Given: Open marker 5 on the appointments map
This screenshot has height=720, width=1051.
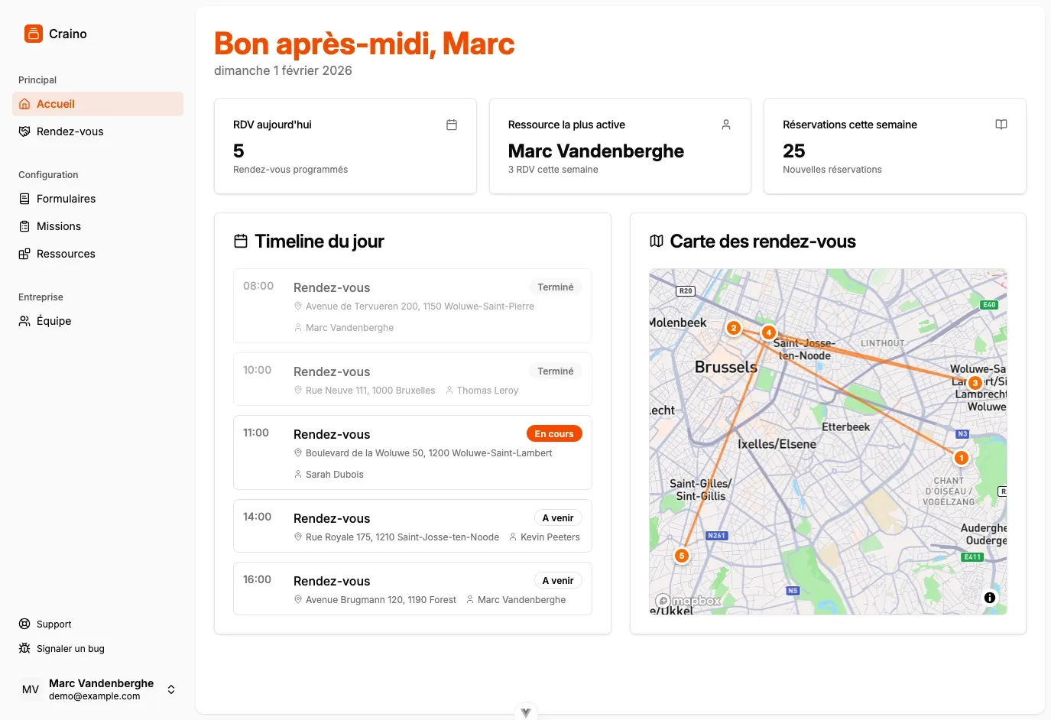Looking at the screenshot, I should (x=681, y=556).
